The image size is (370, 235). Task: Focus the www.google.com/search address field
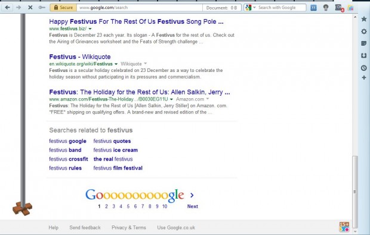tap(140, 8)
